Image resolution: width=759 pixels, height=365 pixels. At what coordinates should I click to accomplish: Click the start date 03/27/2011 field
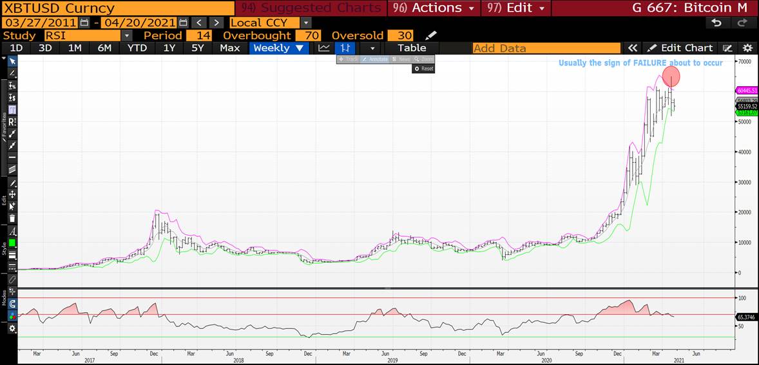point(40,23)
